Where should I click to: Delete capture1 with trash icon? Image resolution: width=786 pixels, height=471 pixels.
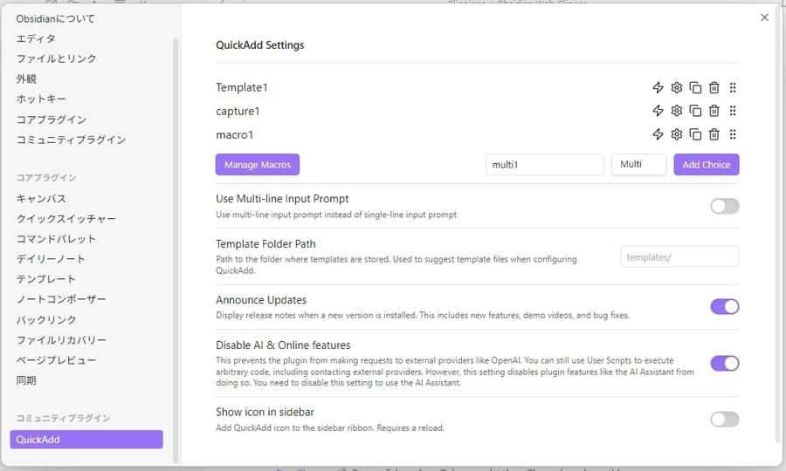pos(714,111)
